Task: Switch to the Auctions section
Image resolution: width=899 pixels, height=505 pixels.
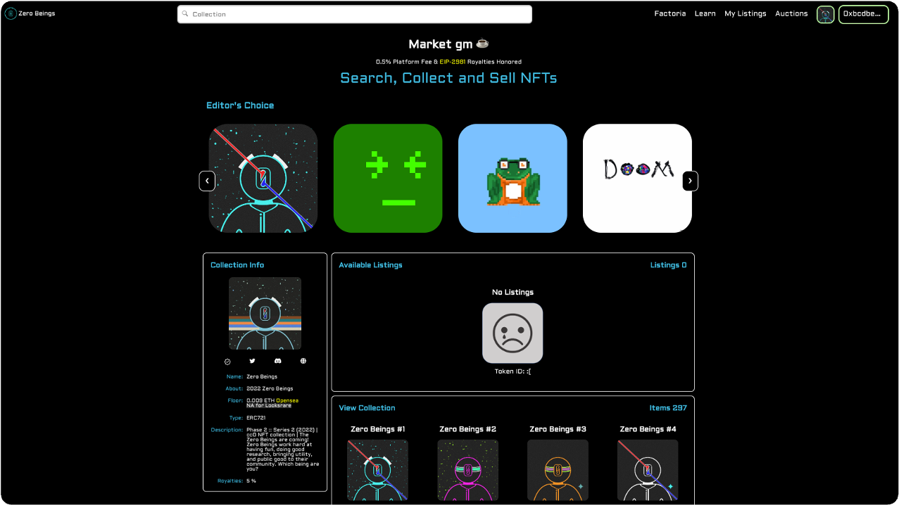Action: (791, 13)
